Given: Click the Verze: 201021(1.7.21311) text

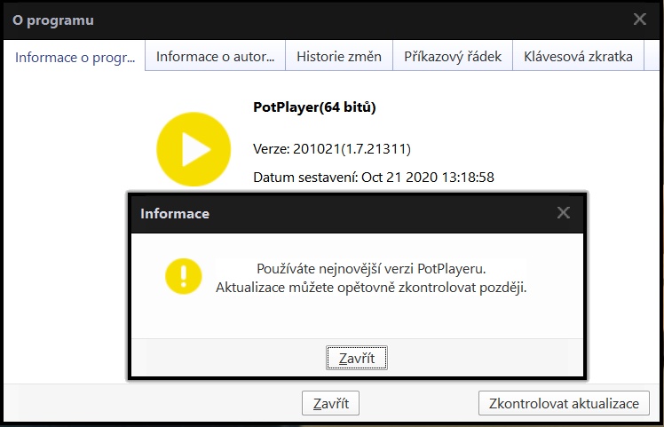Looking at the screenshot, I should point(332,148).
